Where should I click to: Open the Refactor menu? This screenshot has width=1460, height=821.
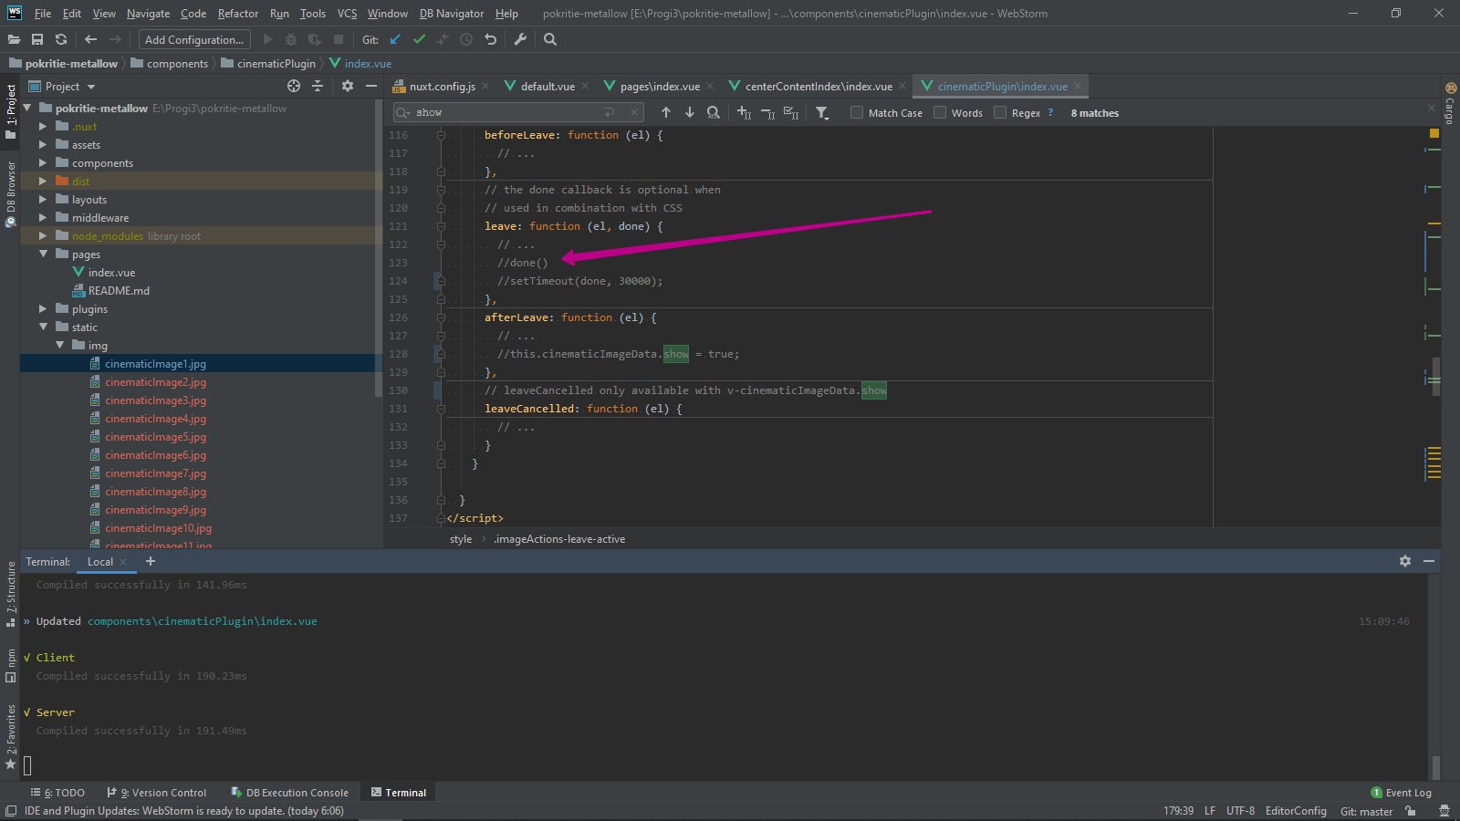pyautogui.click(x=237, y=14)
